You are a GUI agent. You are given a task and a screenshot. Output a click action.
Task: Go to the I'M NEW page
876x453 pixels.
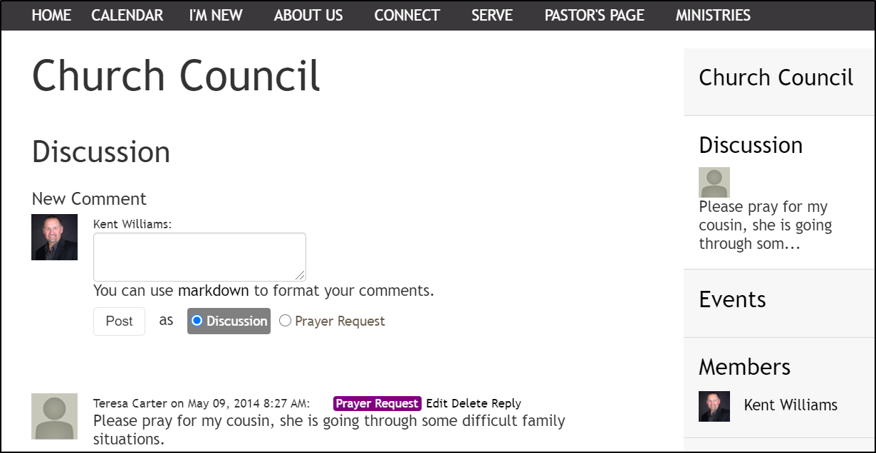point(216,15)
